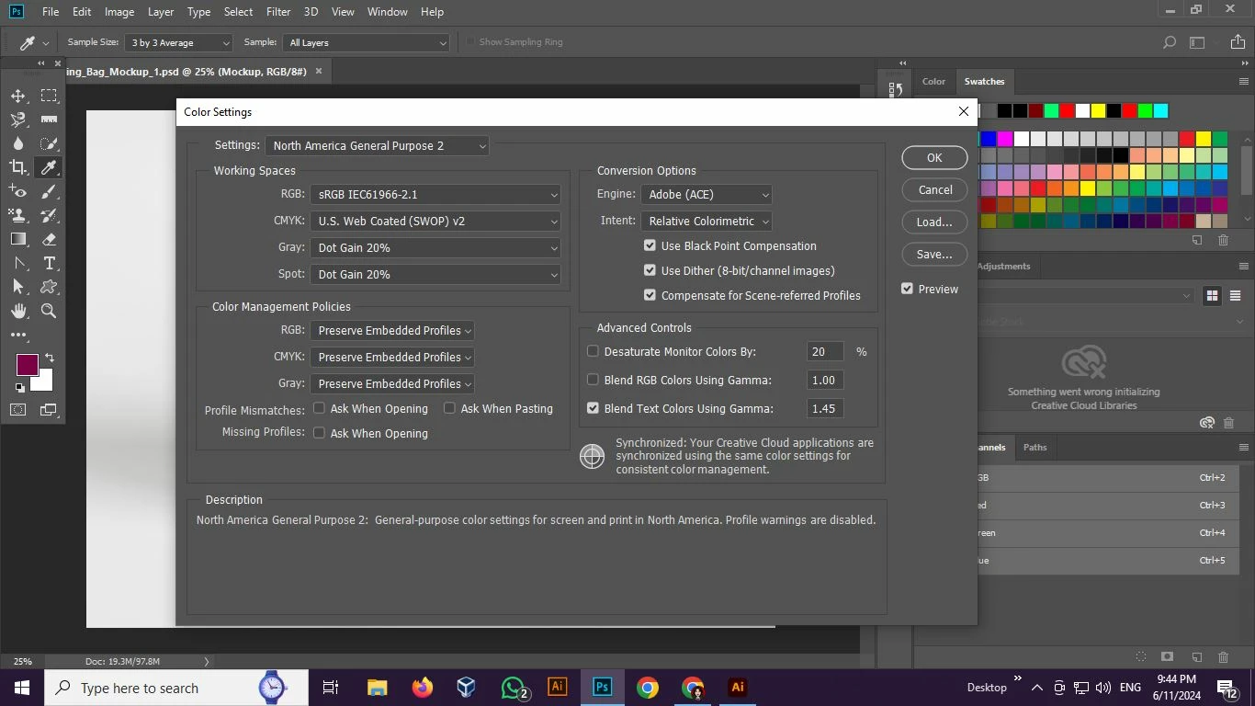Pick the magenta swatch in Swatches grid
Screen dimensions: 1255x706
click(1005, 139)
